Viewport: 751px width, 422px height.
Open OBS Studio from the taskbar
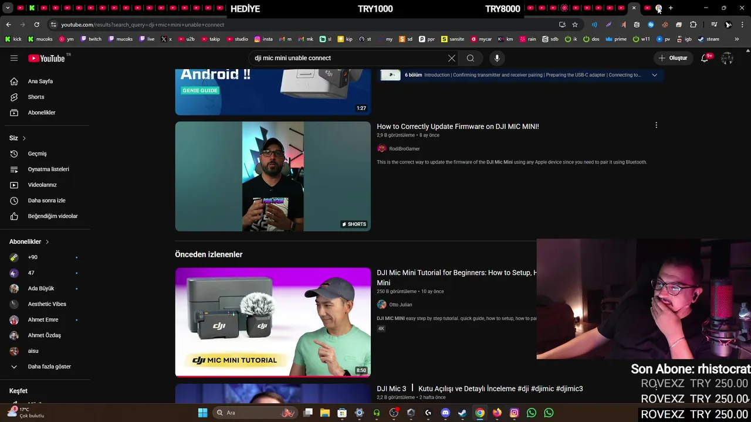point(394,413)
